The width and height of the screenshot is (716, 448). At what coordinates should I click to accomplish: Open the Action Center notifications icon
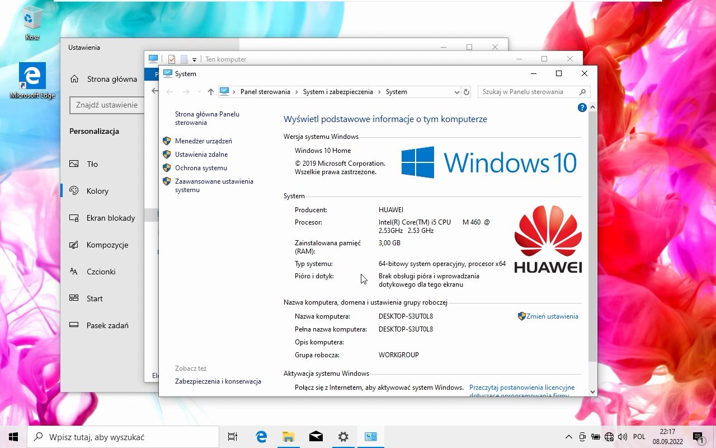coord(698,437)
